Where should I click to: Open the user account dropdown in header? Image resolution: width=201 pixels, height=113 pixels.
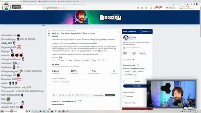click(x=188, y=8)
